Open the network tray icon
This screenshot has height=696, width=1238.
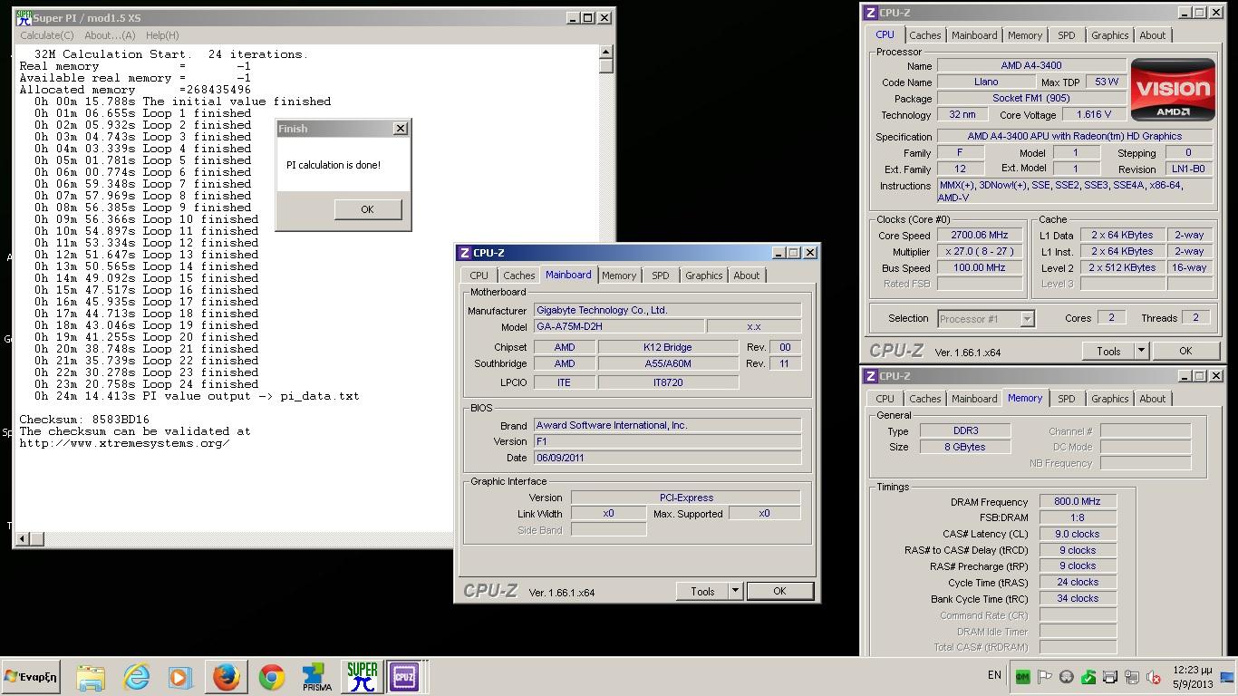(1131, 677)
